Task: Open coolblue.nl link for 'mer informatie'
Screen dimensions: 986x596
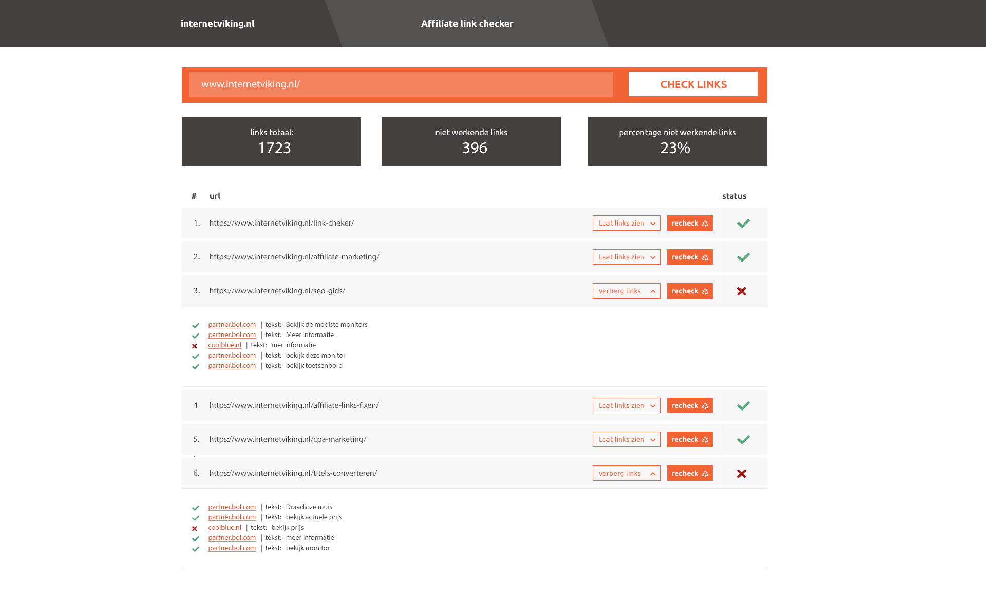Action: click(224, 345)
